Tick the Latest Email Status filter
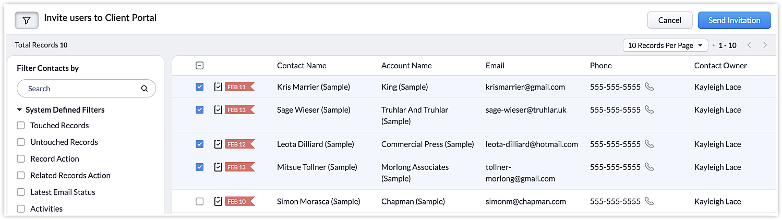The height and width of the screenshot is (220, 782). point(21,192)
